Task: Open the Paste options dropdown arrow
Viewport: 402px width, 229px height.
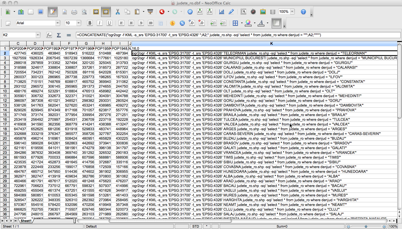Action: 143,12
